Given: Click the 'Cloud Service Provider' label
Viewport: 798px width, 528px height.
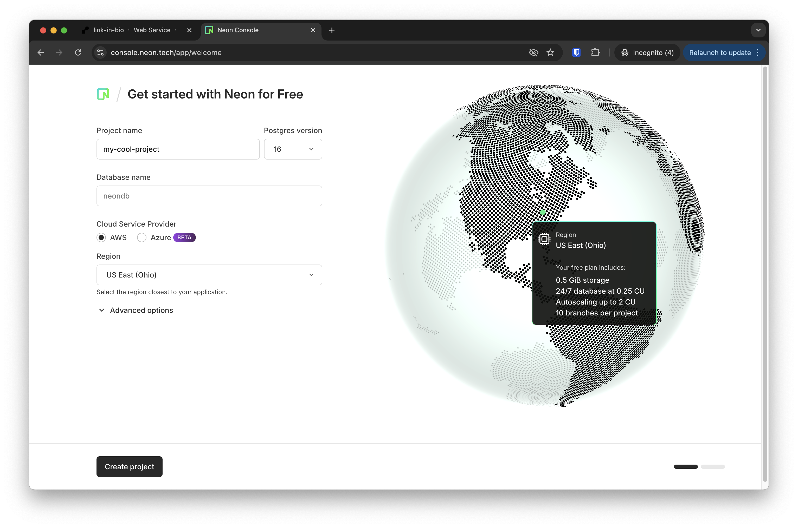Looking at the screenshot, I should (137, 224).
